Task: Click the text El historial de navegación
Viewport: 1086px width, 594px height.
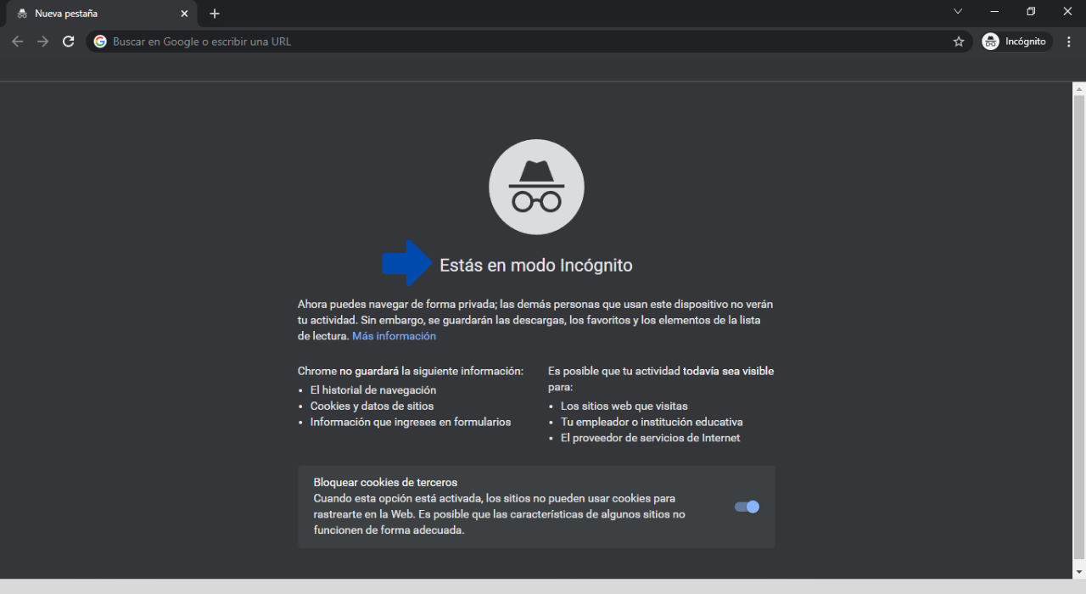Action: pyautogui.click(x=373, y=390)
